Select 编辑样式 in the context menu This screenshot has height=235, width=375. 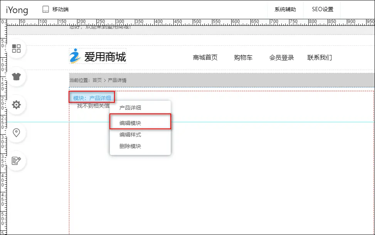point(130,135)
